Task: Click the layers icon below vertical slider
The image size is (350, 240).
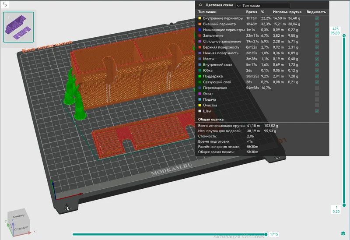Action: pyautogui.click(x=343, y=233)
